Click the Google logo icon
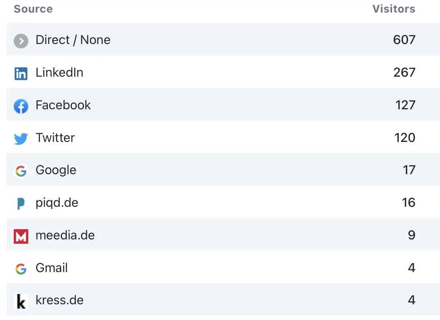The width and height of the screenshot is (440, 320). [21, 171]
